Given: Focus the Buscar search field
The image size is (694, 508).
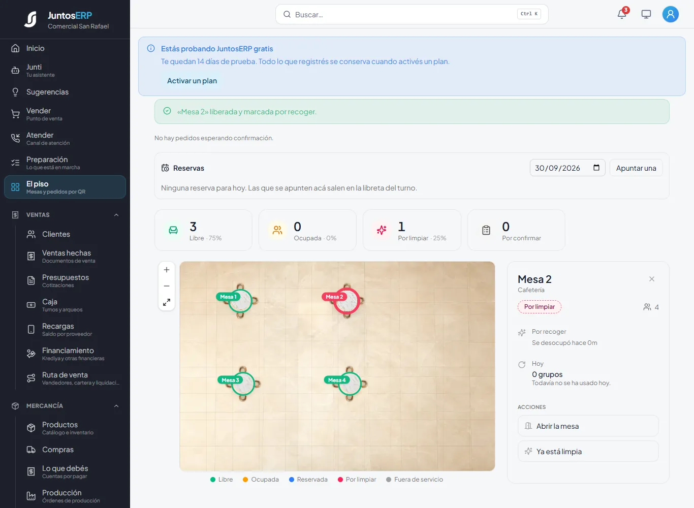Looking at the screenshot, I should [x=412, y=14].
